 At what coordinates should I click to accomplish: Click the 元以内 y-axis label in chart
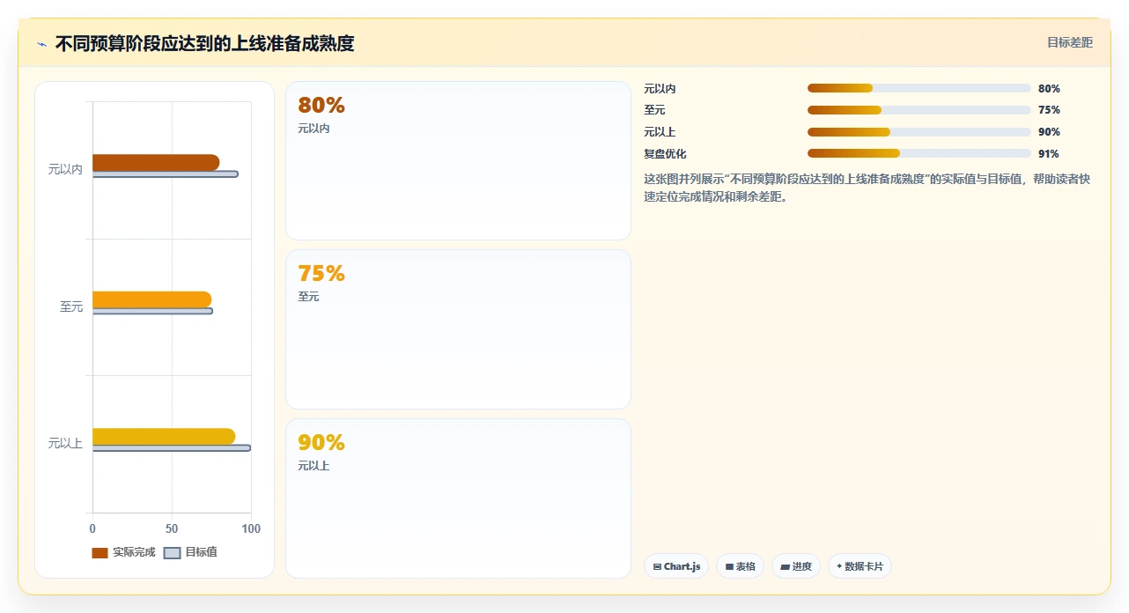click(x=65, y=169)
